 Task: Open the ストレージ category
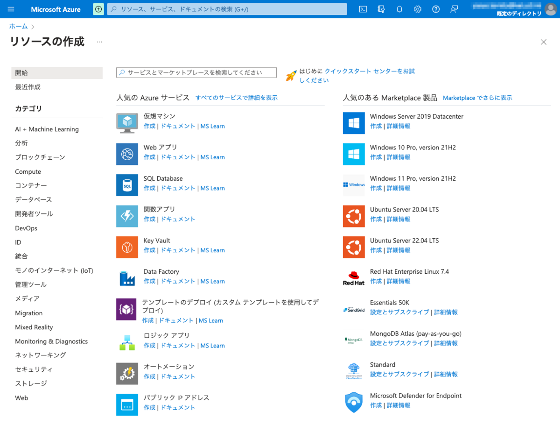(31, 383)
